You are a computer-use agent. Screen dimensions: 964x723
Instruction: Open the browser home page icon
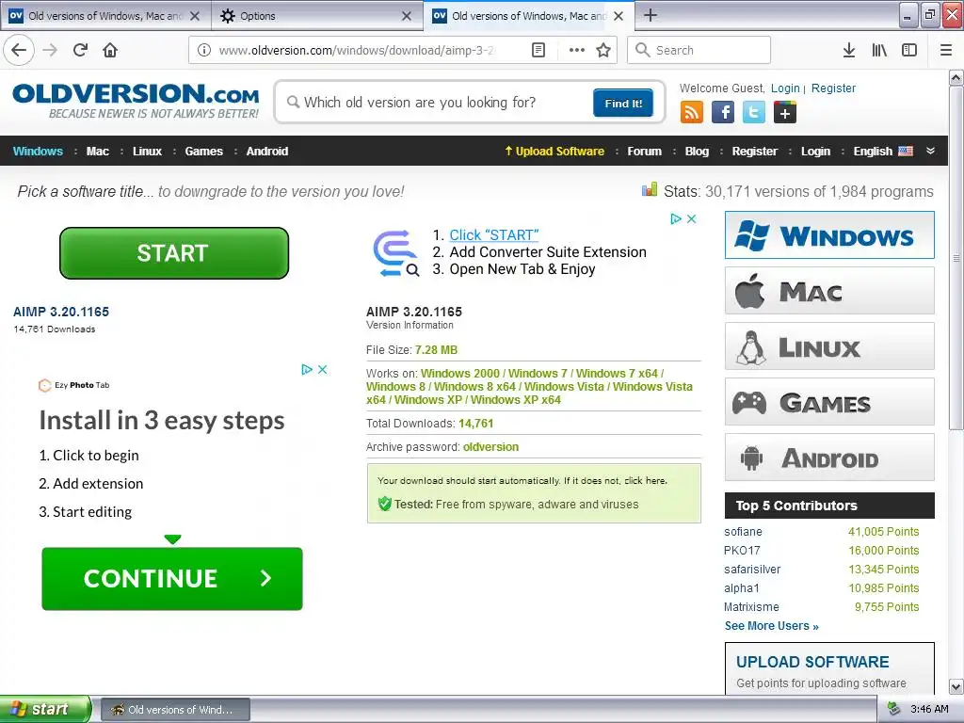[x=110, y=50]
